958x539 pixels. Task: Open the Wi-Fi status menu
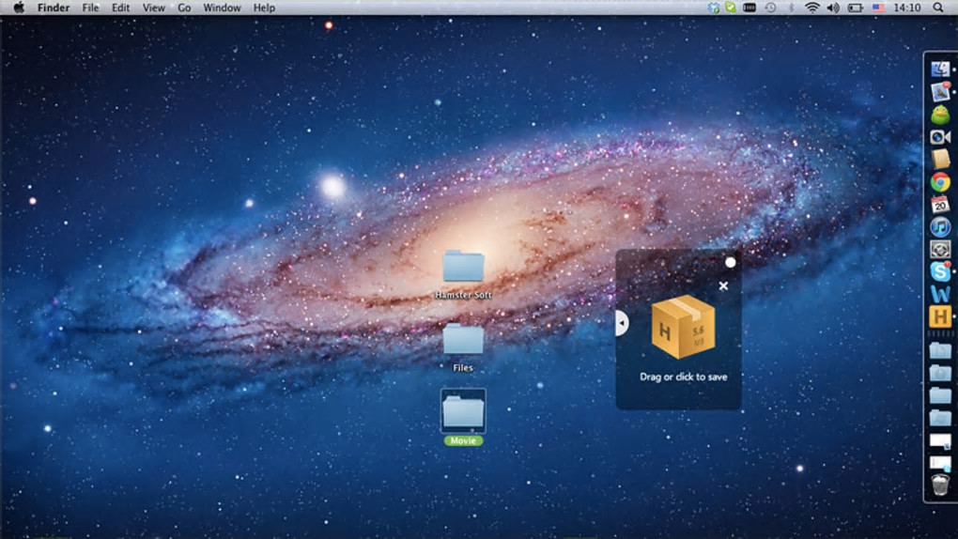[811, 8]
